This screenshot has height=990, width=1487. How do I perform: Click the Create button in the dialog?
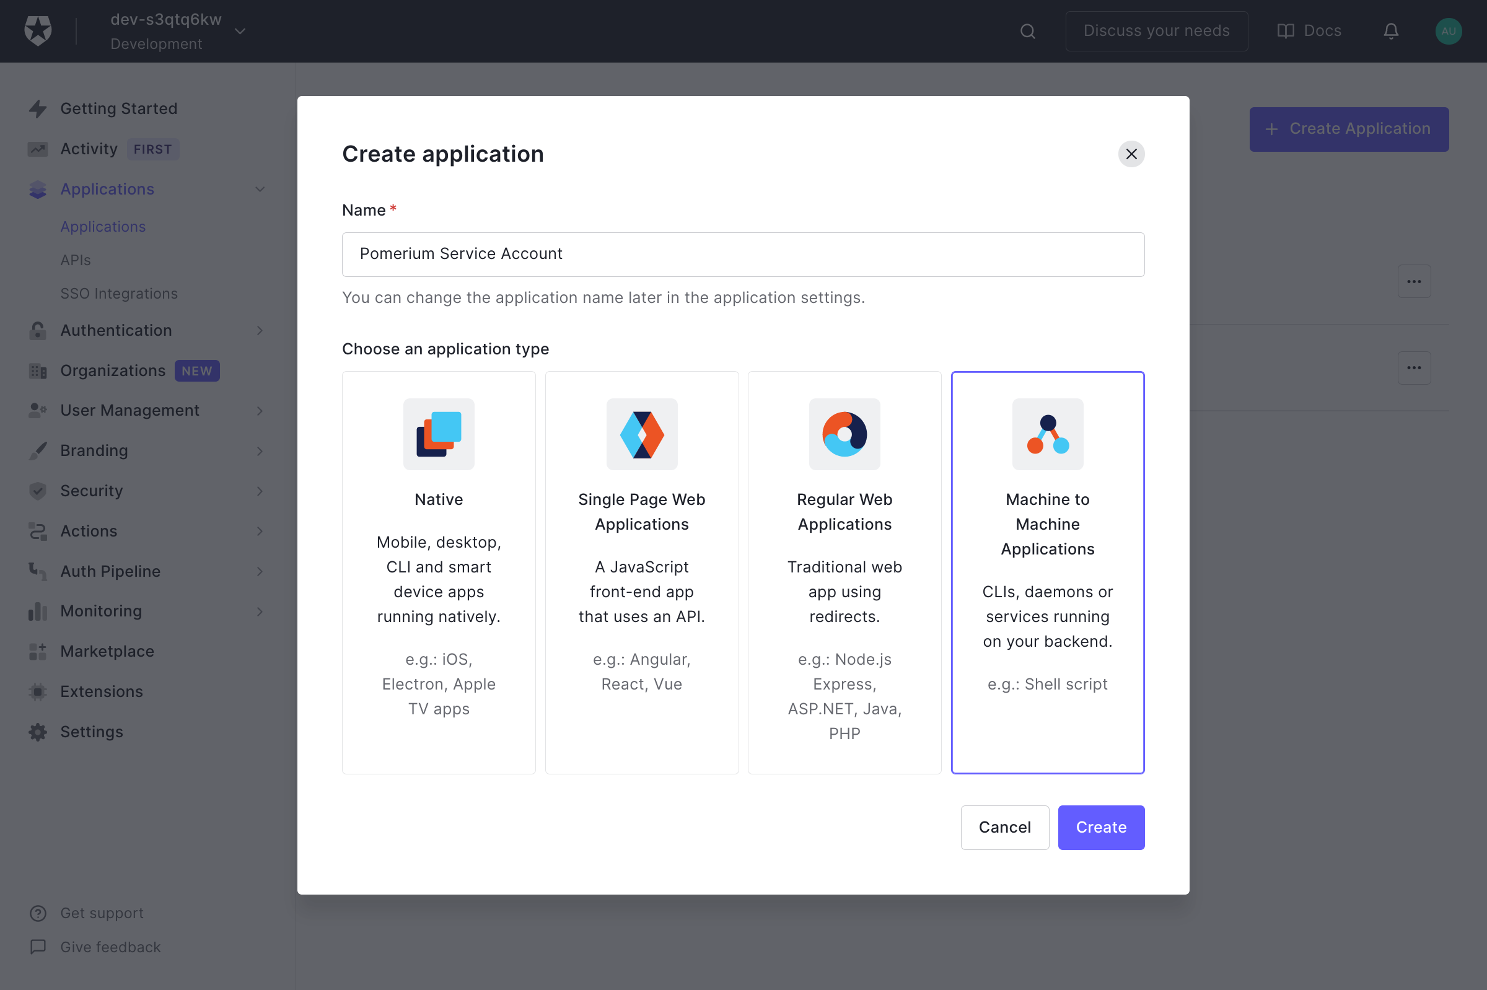pos(1100,827)
